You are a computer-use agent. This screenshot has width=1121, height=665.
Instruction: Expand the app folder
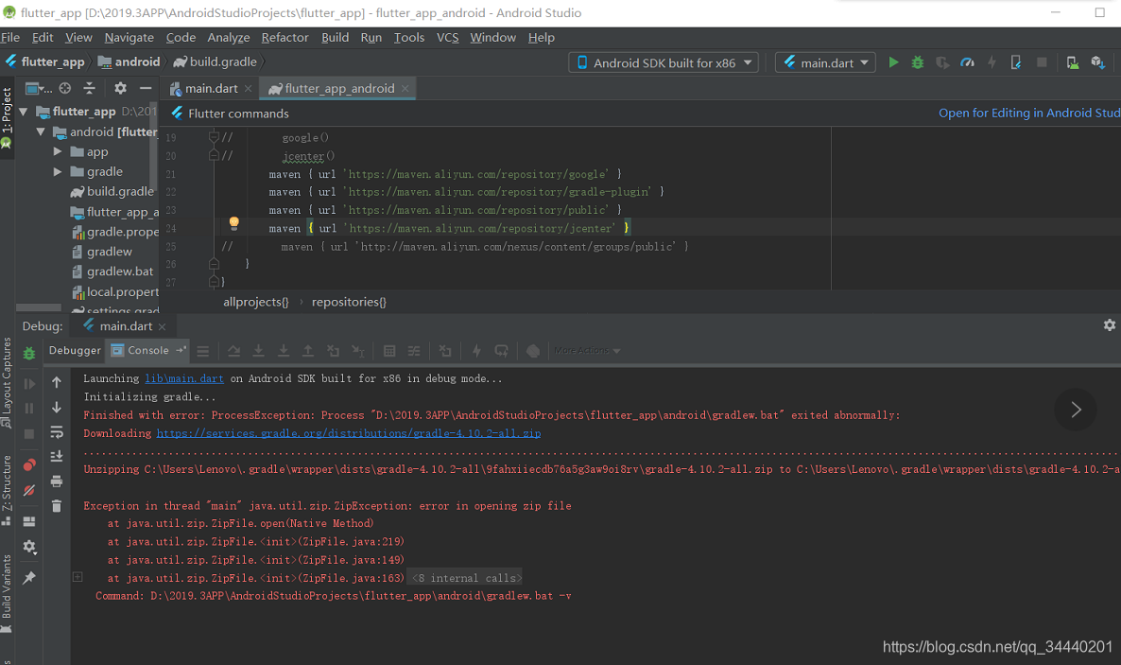point(58,151)
